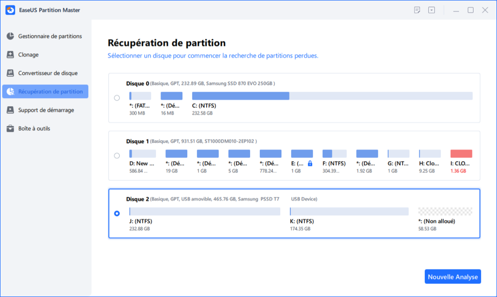Click the 1.92 GB partition block

367,154
